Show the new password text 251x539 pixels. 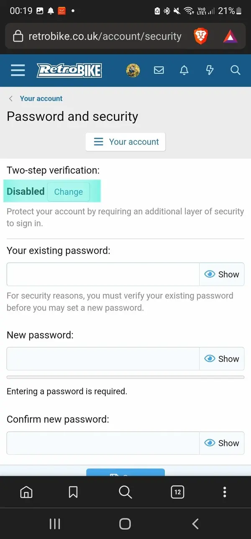coord(222,359)
